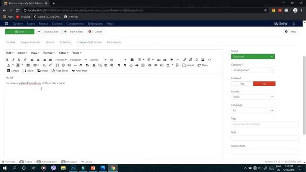Insert an anchor bookmark icon
The height and width of the screenshot is (172, 306).
197,60
